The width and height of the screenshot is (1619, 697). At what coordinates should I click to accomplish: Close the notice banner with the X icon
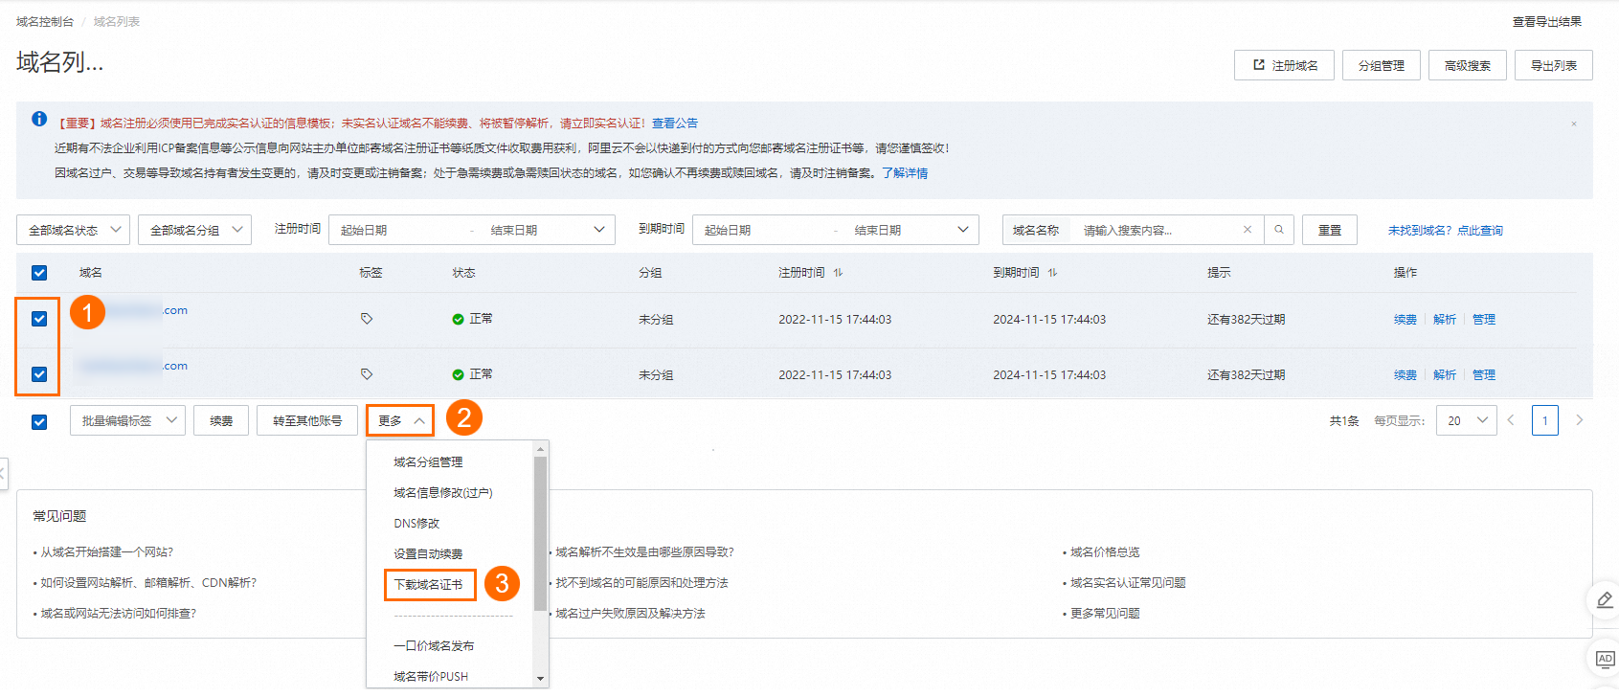(x=1573, y=124)
